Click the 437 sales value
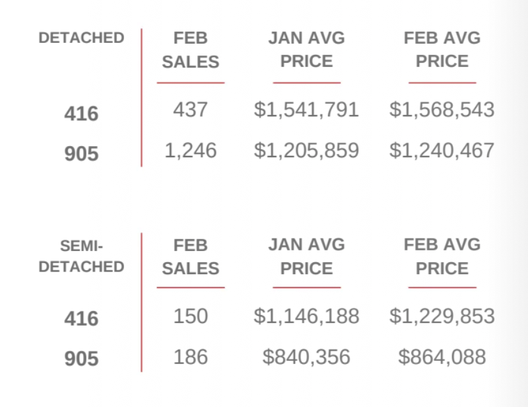 [x=190, y=110]
